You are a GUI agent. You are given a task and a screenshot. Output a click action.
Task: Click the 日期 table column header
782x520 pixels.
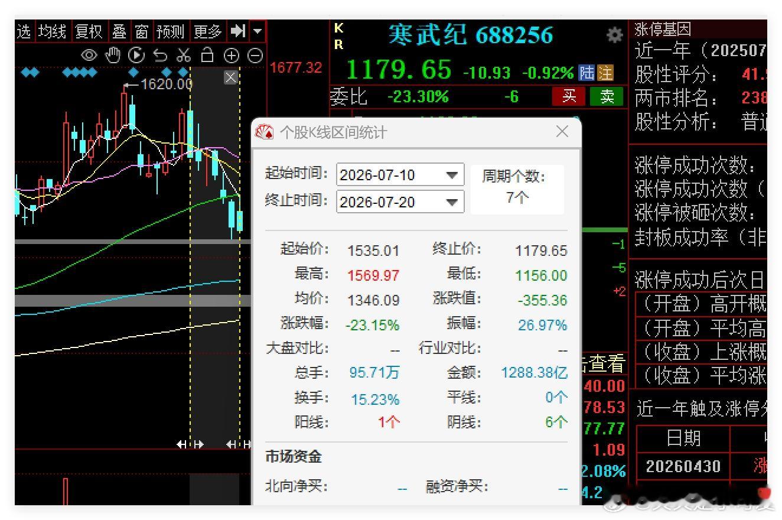pyautogui.click(x=683, y=438)
